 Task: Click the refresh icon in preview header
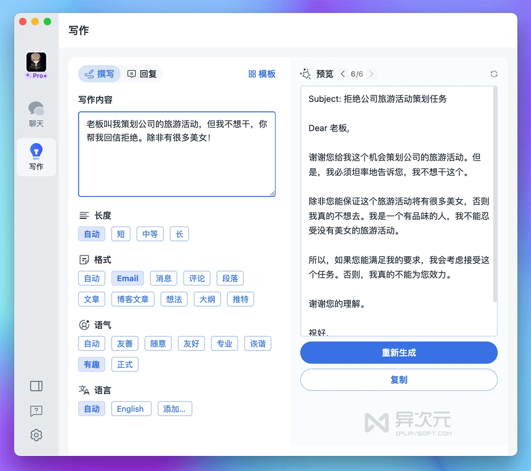coord(494,74)
